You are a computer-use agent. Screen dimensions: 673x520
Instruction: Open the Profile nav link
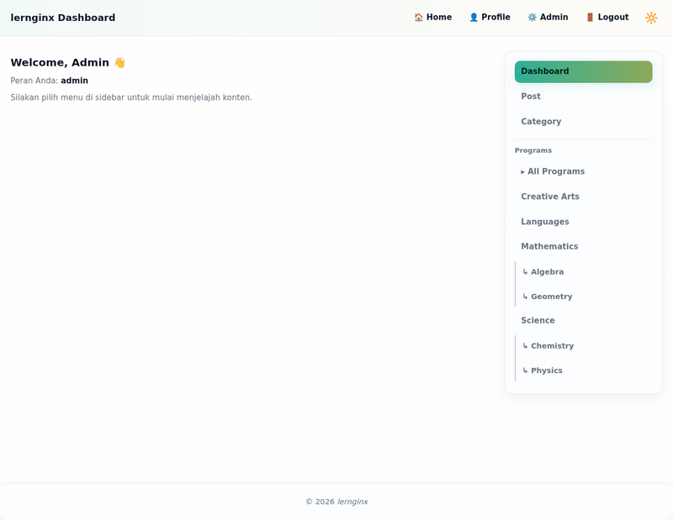tap(490, 17)
